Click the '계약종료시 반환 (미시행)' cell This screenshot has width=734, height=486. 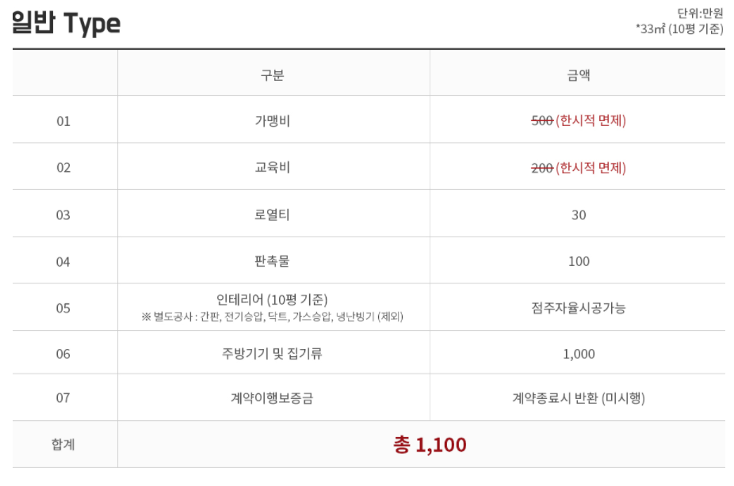point(579,397)
